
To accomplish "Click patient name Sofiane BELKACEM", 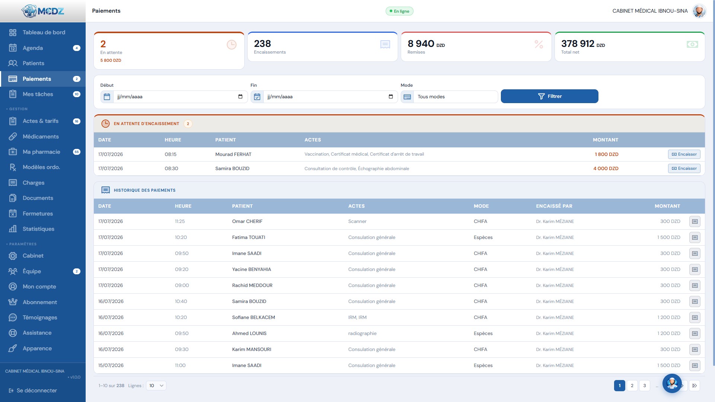I will pyautogui.click(x=254, y=318).
